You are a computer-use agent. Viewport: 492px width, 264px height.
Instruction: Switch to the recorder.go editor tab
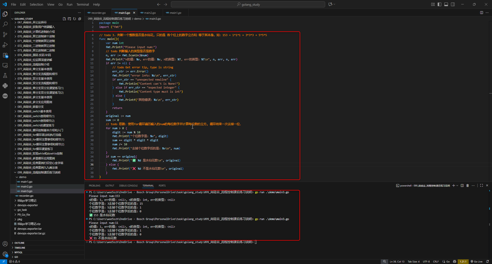click(x=98, y=13)
